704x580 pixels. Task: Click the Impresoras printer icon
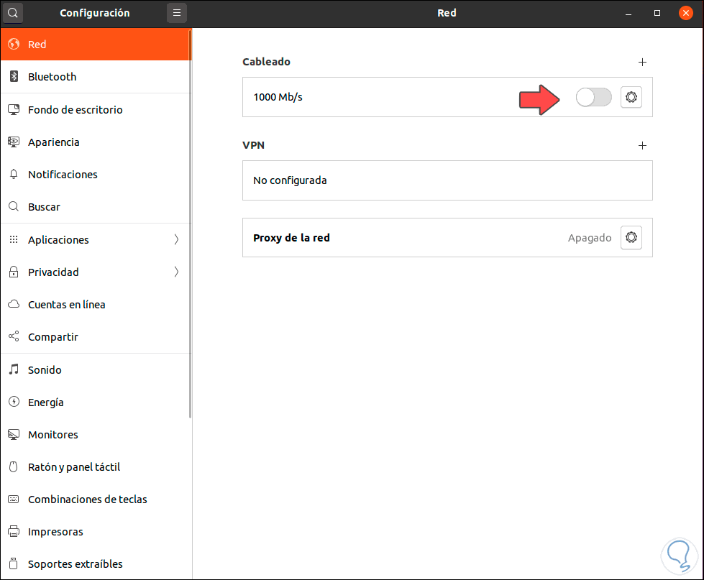click(13, 532)
